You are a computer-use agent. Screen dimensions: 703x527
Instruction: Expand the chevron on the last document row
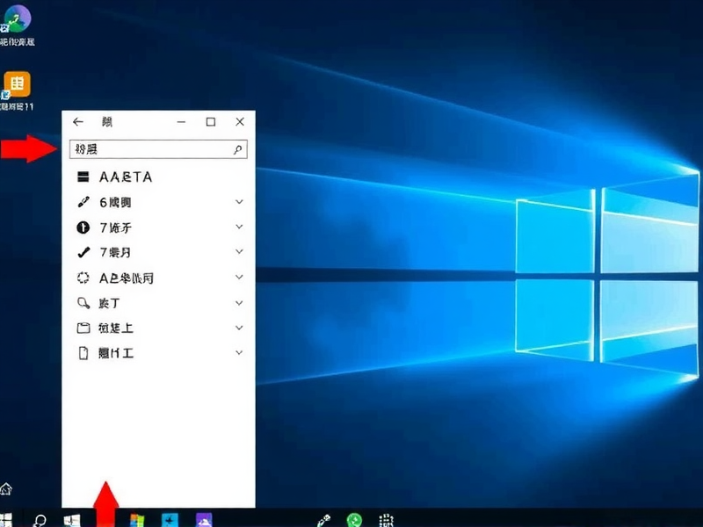tap(239, 352)
